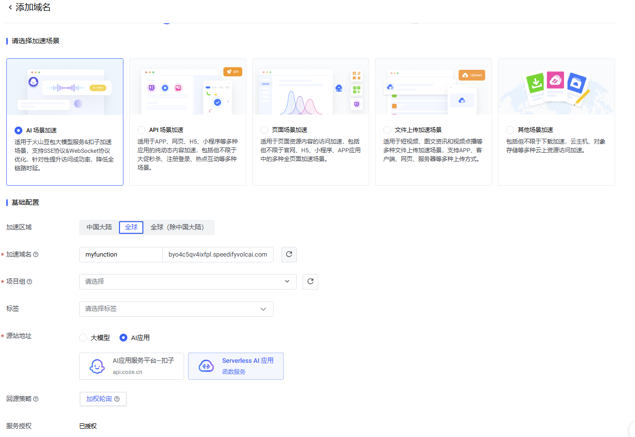635x437 pixels.
Task: Click the Coze mascot icon for AI应用服务平台
Action: coord(97,366)
